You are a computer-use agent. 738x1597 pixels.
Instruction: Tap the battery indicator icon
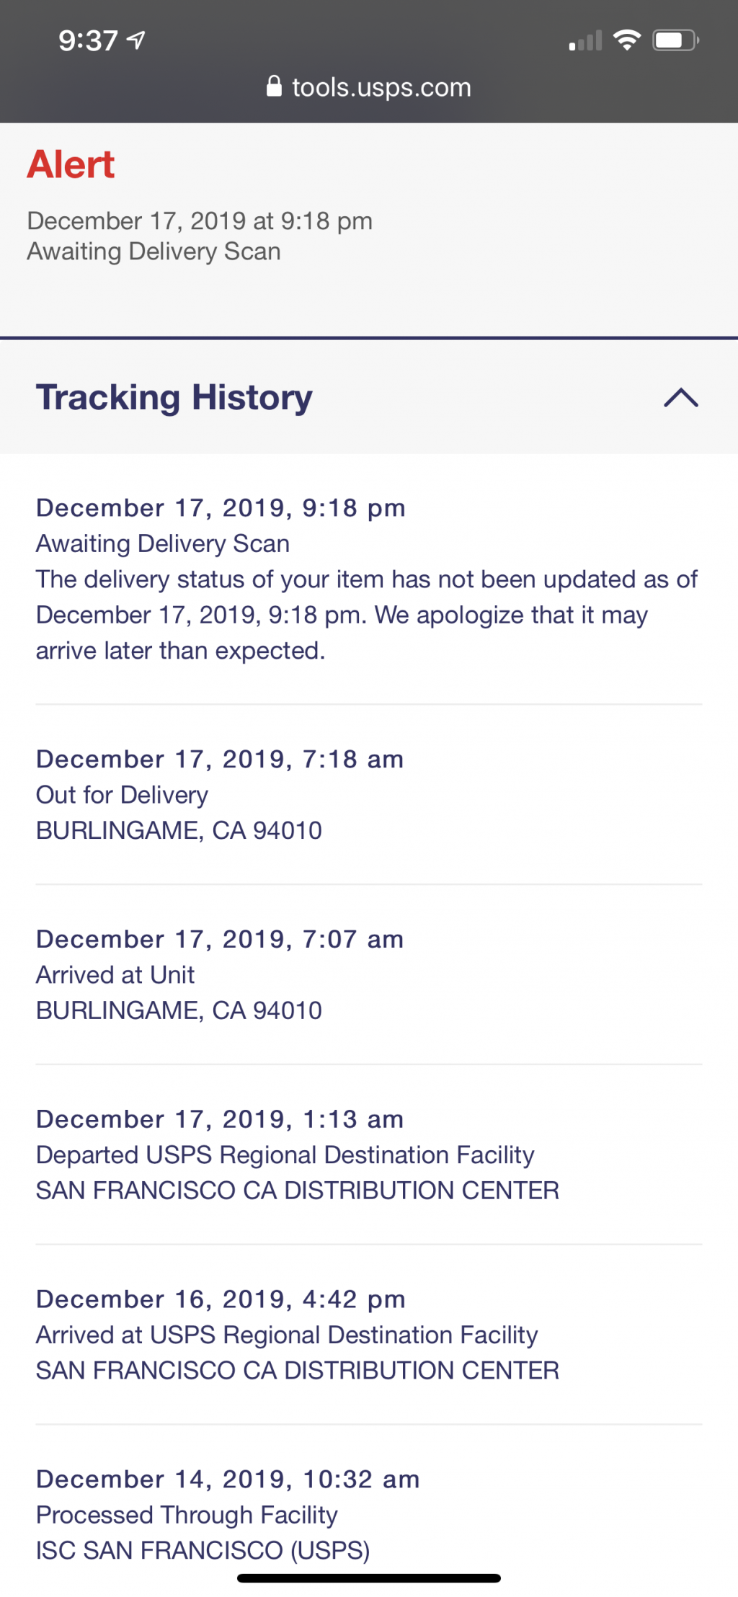tap(675, 40)
